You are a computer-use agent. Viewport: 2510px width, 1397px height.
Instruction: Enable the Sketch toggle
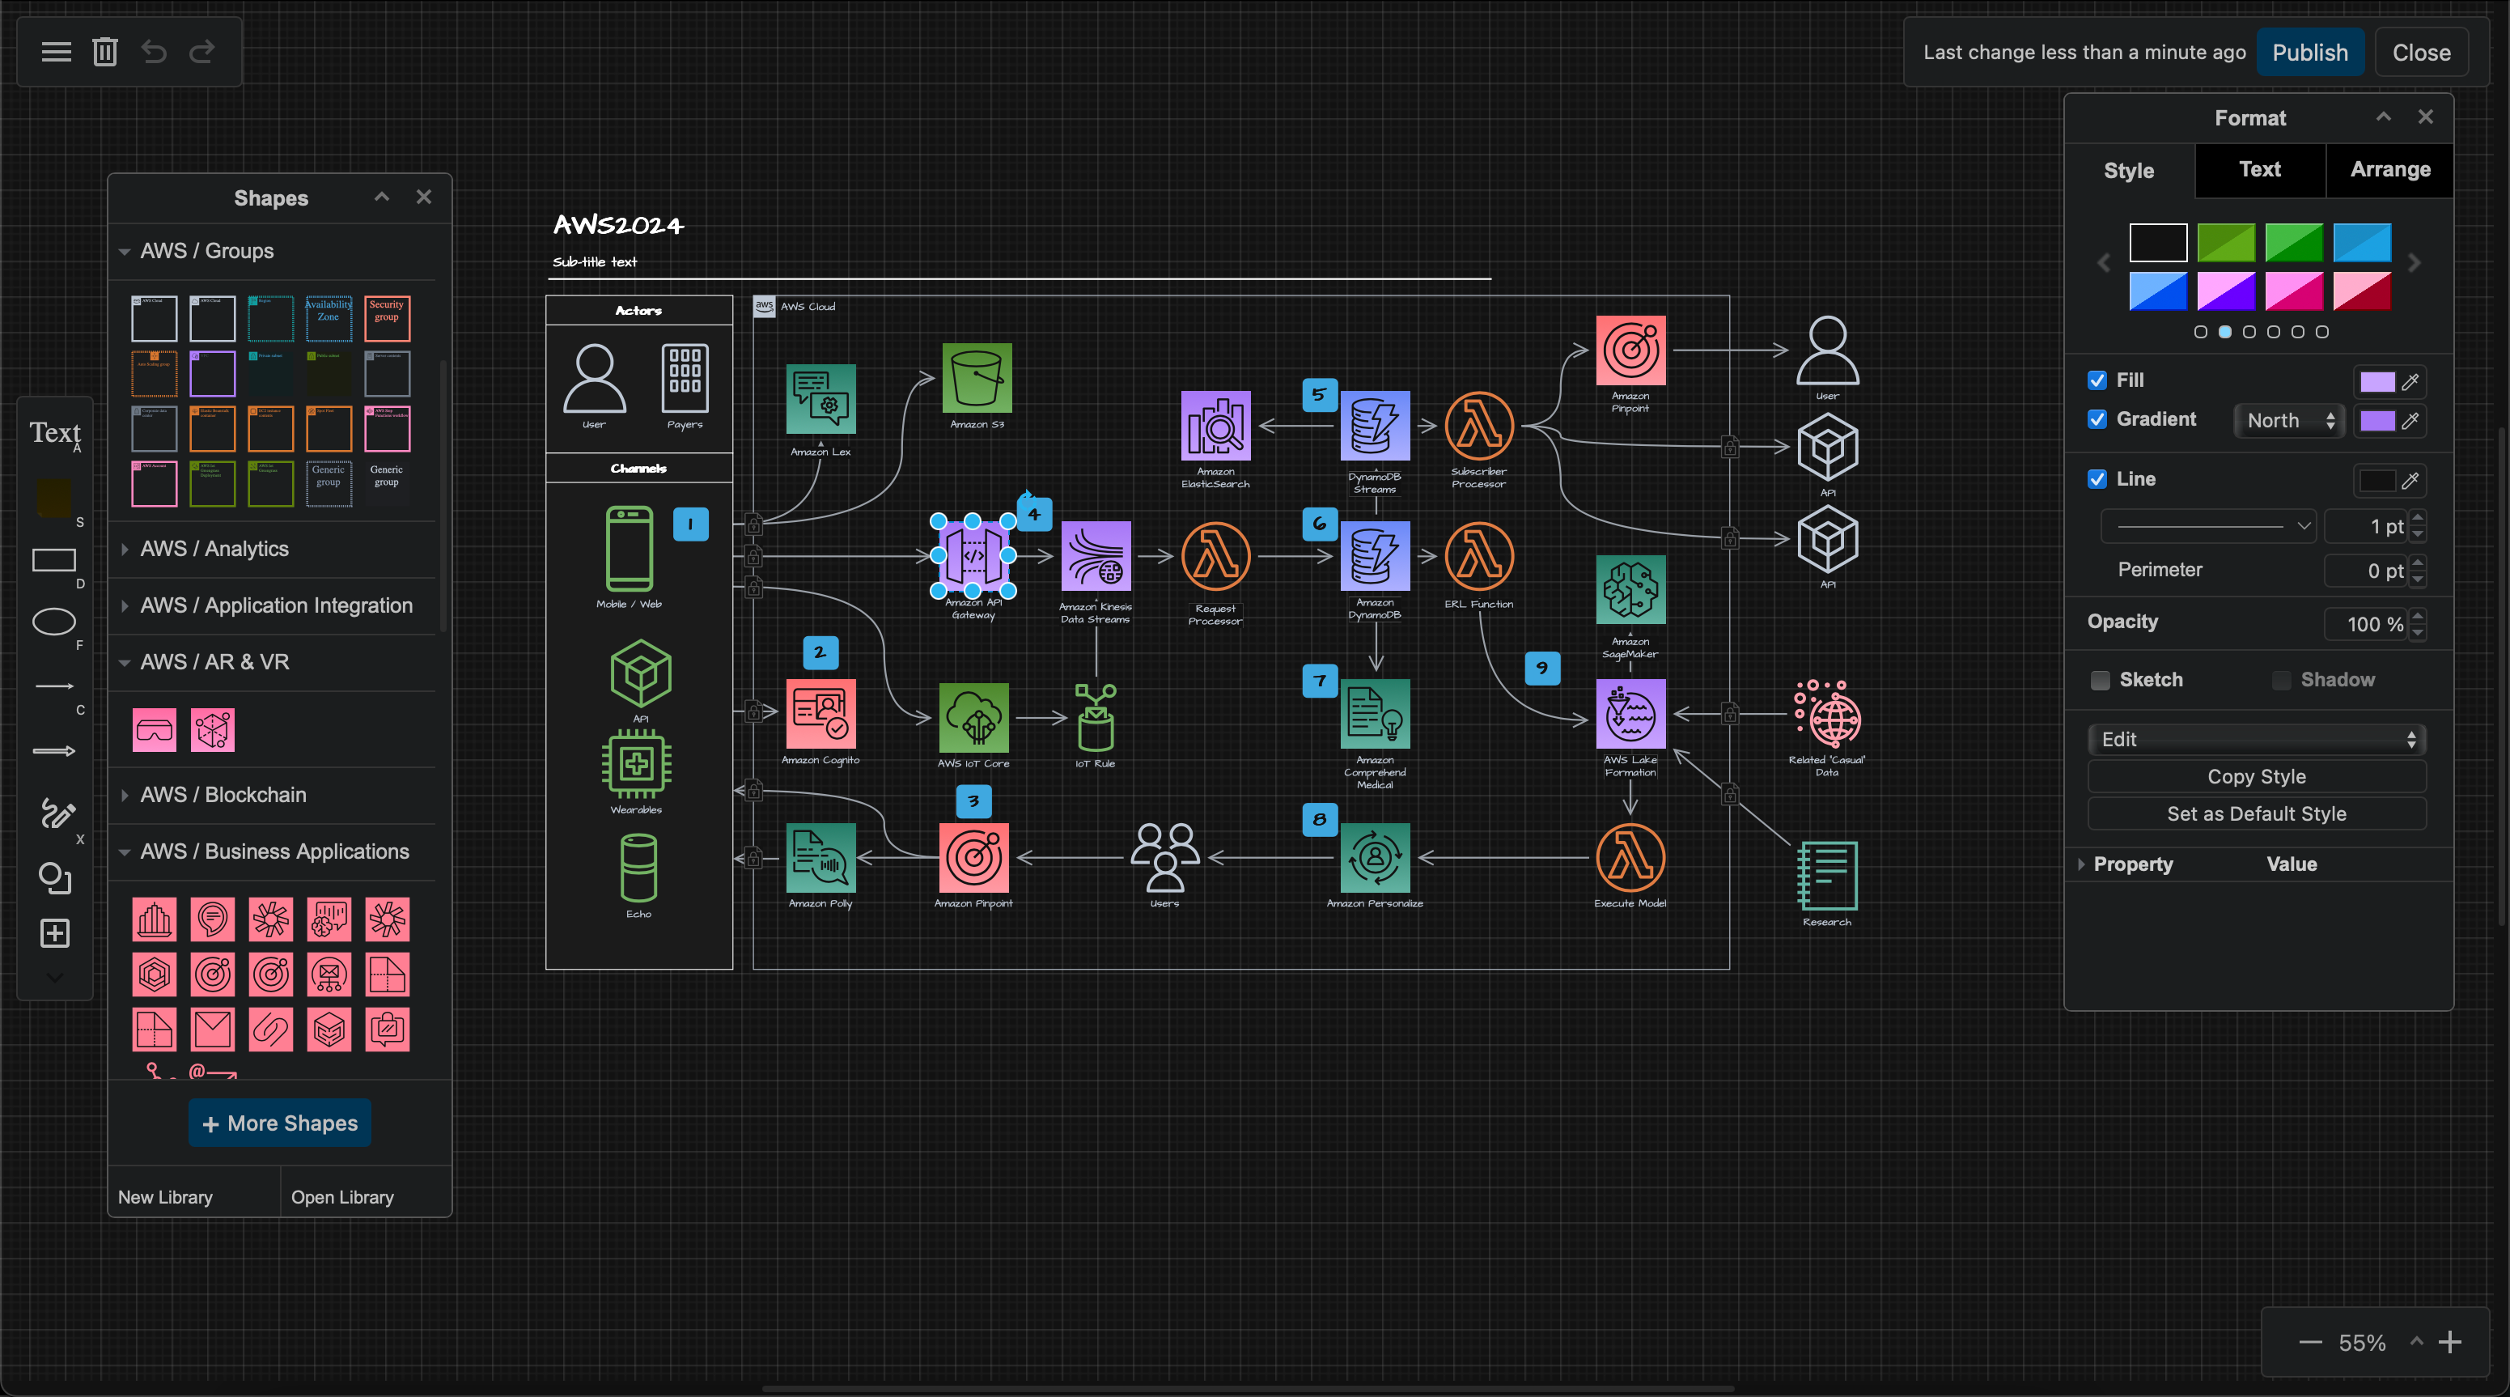pyautogui.click(x=2100, y=680)
